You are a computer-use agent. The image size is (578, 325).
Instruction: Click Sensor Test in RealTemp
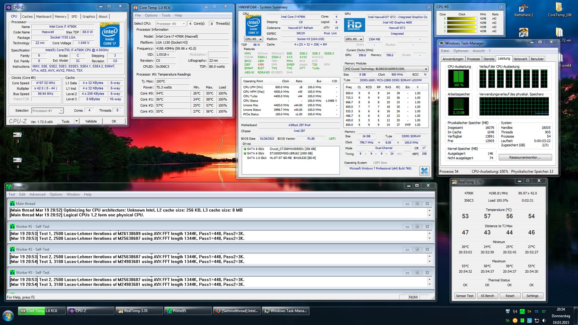point(465,296)
